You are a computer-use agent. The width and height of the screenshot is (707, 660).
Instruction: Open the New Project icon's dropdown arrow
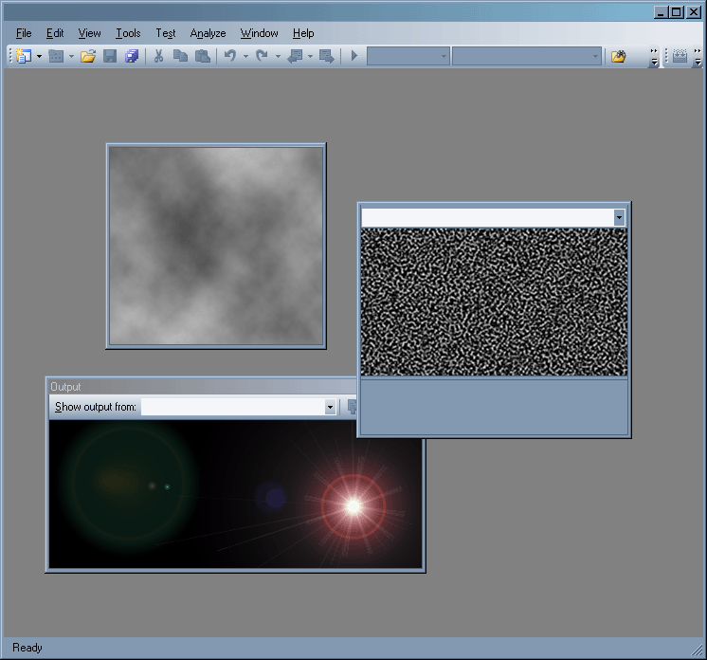pyautogui.click(x=39, y=56)
